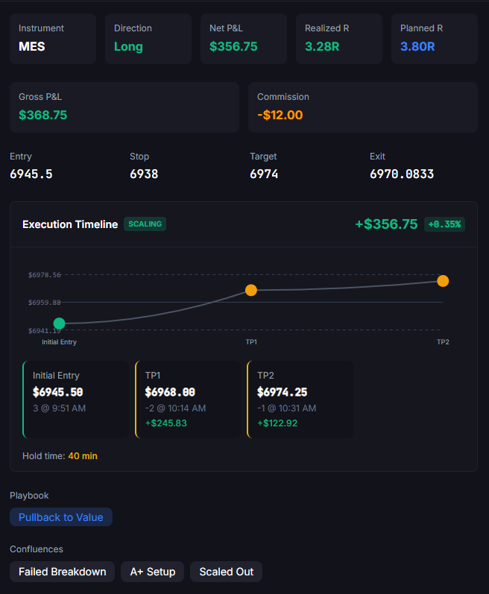Click the Exit price value 6970.0833

pos(402,174)
